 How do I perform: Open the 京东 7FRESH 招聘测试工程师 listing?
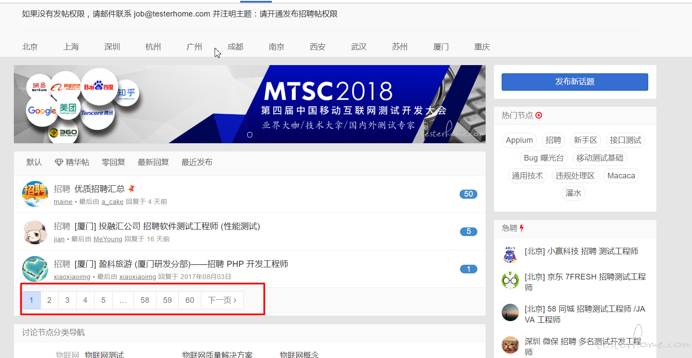point(585,282)
